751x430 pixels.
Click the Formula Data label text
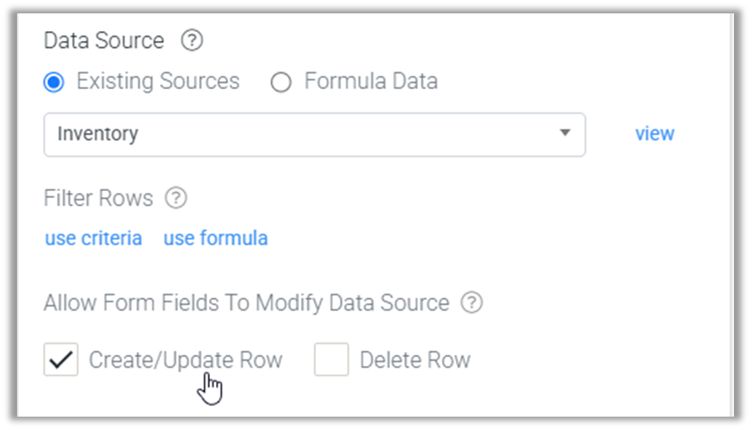371,81
